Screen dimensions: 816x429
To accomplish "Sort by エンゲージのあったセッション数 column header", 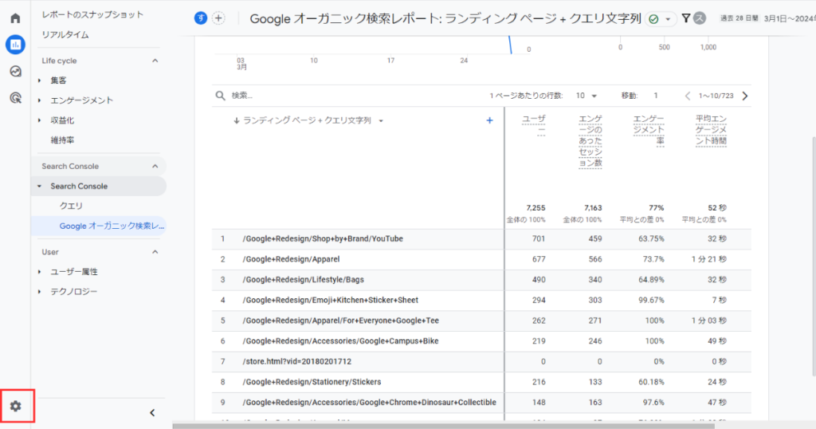I will [590, 140].
